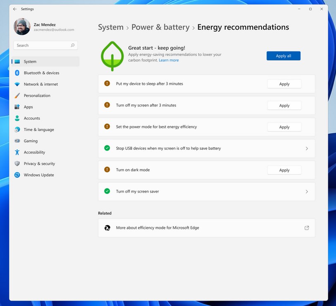
Task: Click external link icon for Edge efficiency
Action: click(307, 228)
